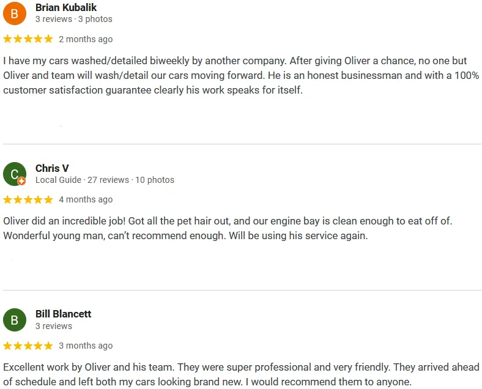Click Chris V's five-star rating
Image resolution: width=482 pixels, height=389 pixels.
[28, 200]
